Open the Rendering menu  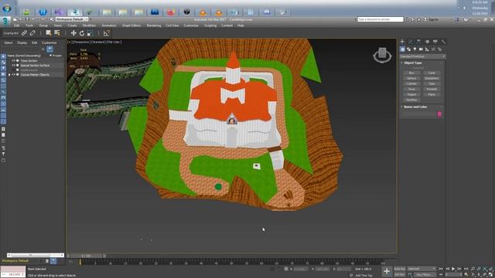coord(154,25)
